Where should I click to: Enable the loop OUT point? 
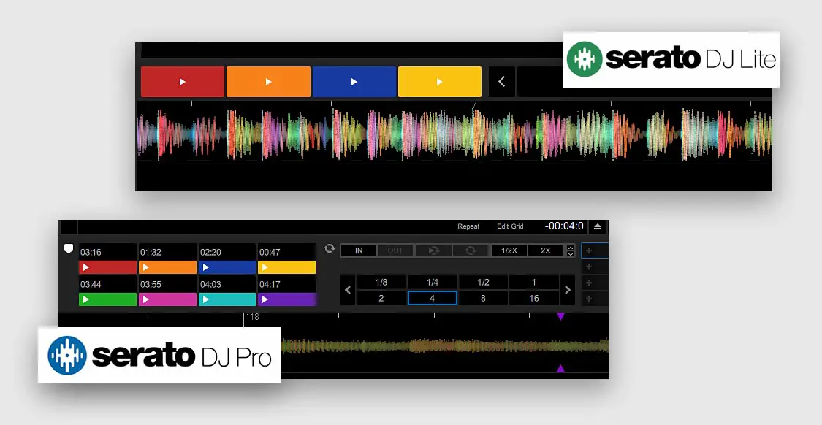[395, 250]
